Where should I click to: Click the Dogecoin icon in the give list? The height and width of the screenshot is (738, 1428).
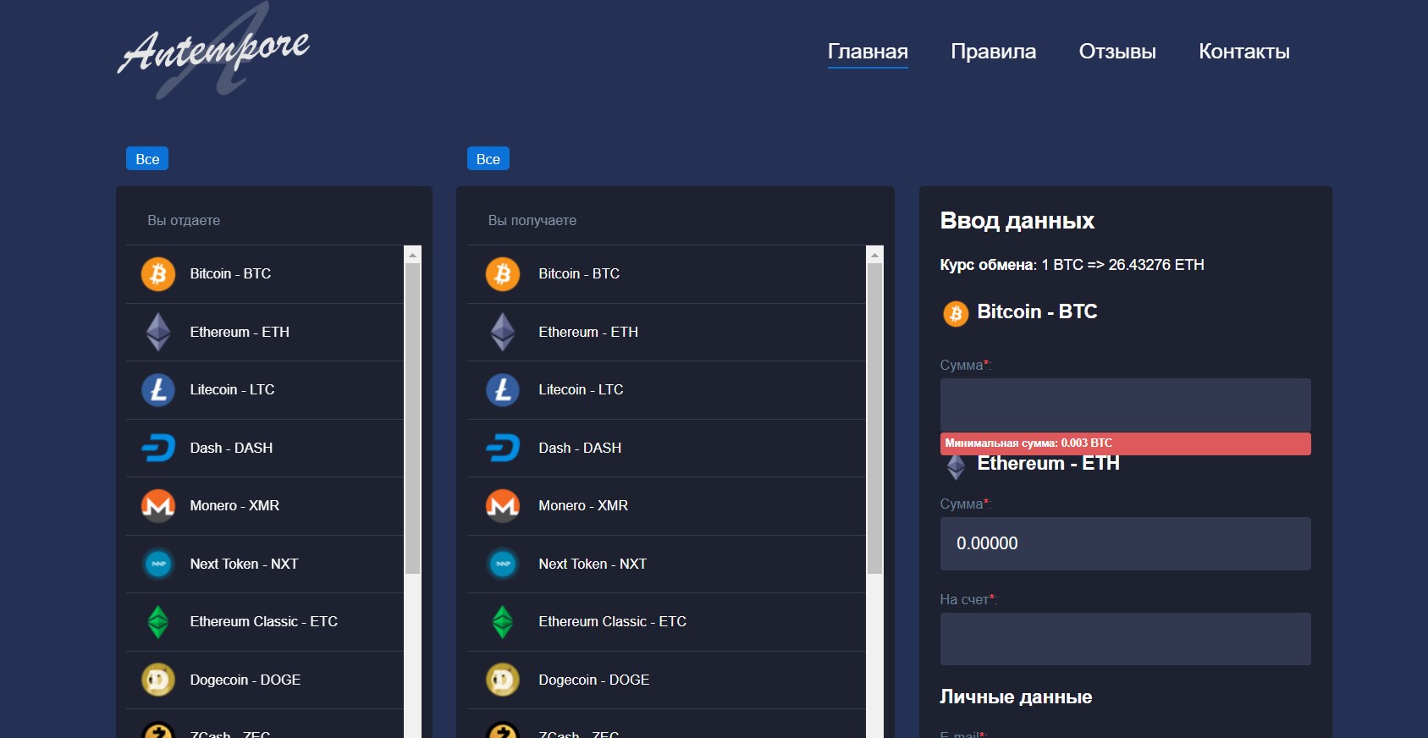pyautogui.click(x=158, y=680)
